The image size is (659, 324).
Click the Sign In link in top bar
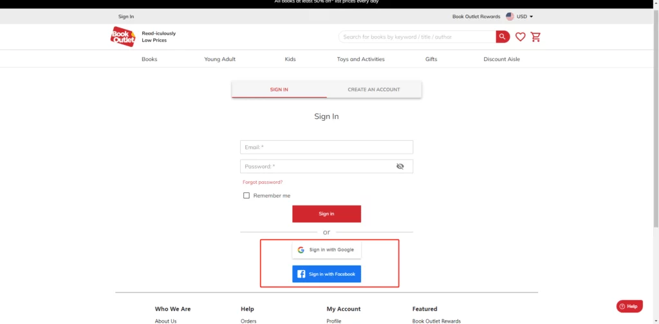tap(126, 16)
